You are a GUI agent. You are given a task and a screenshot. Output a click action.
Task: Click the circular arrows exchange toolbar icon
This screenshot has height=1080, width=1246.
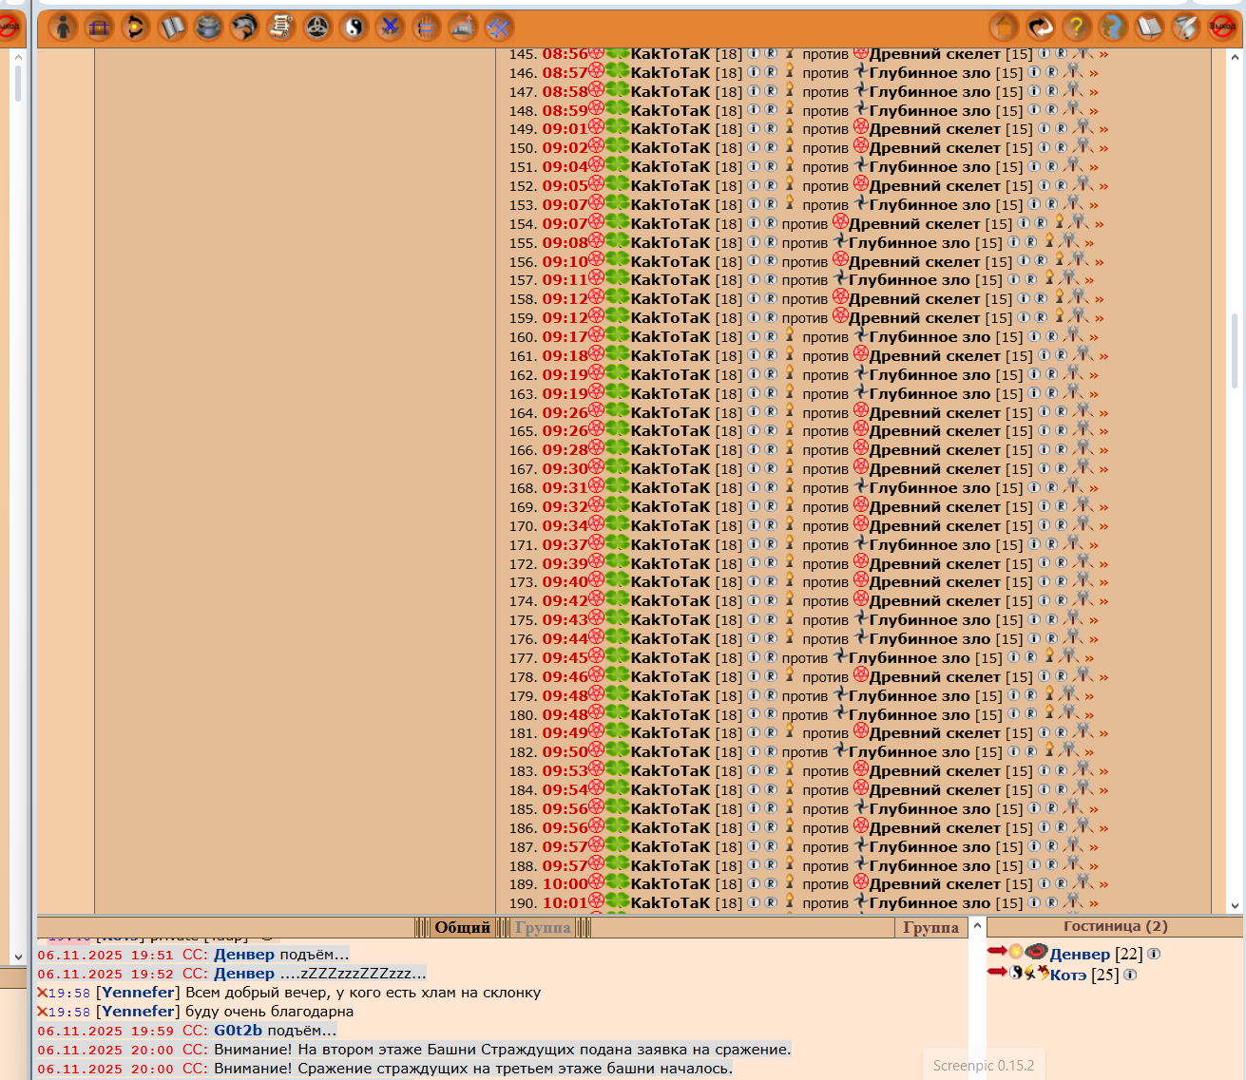(135, 27)
